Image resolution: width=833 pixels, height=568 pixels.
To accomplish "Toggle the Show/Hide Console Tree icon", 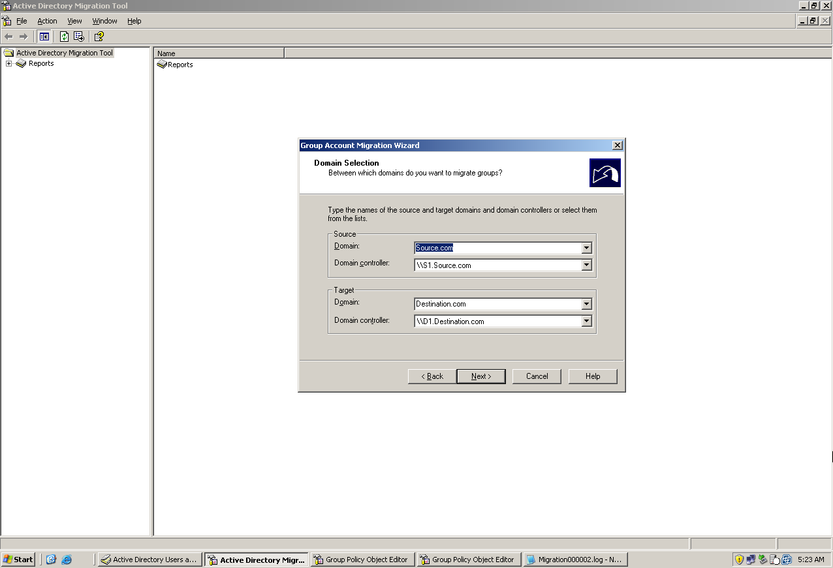I will pos(44,37).
